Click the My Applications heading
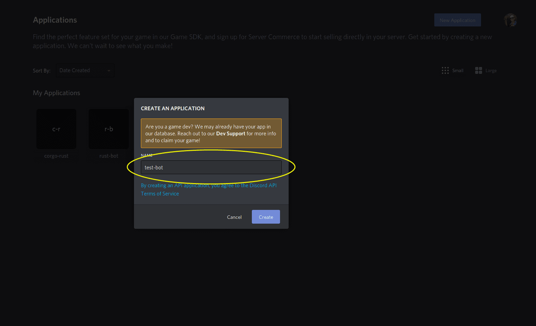This screenshot has height=326, width=536. (56, 93)
